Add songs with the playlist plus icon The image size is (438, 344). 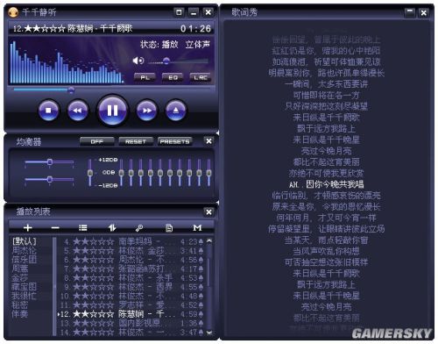(28, 227)
